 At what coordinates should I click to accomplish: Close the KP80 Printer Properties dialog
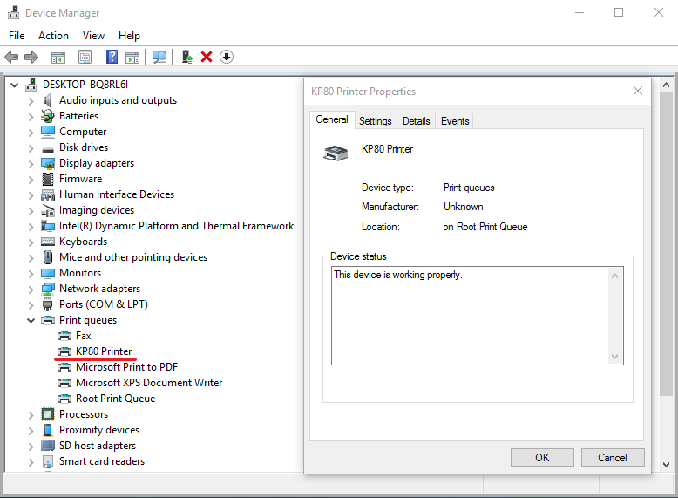click(638, 91)
